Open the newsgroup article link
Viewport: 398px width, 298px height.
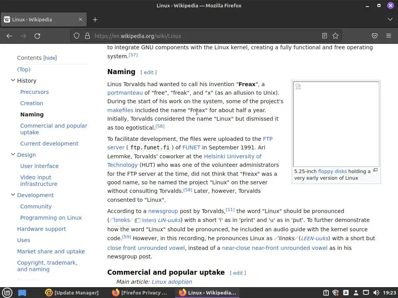click(163, 211)
